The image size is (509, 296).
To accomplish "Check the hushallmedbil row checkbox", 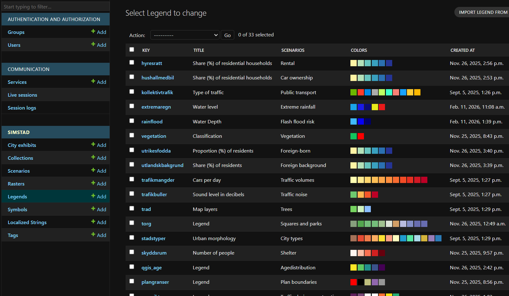I will coord(132,77).
